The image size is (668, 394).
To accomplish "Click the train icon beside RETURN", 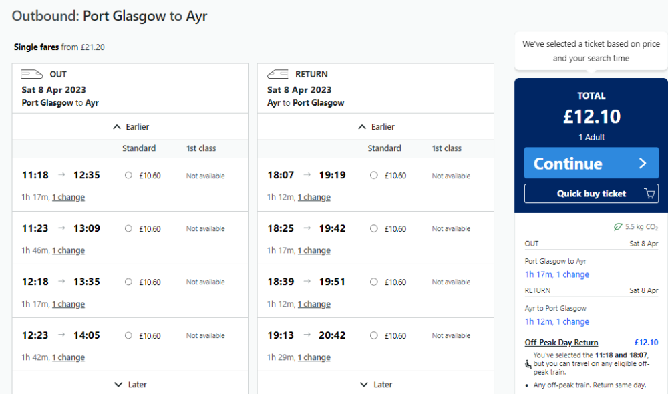I will click(278, 74).
